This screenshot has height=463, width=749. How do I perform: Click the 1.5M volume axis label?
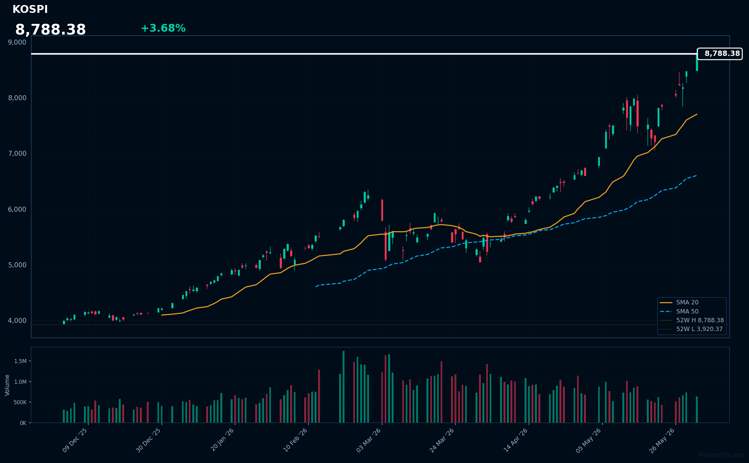click(20, 361)
